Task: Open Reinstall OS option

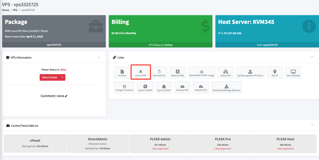Action: pyautogui.click(x=159, y=73)
